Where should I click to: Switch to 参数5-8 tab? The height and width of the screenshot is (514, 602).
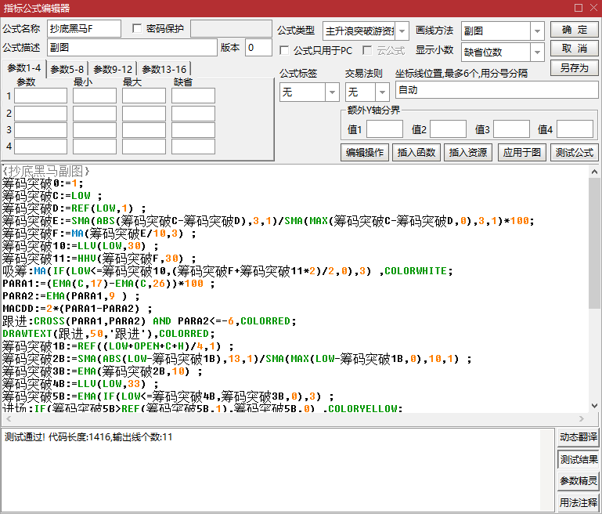pyautogui.click(x=67, y=69)
